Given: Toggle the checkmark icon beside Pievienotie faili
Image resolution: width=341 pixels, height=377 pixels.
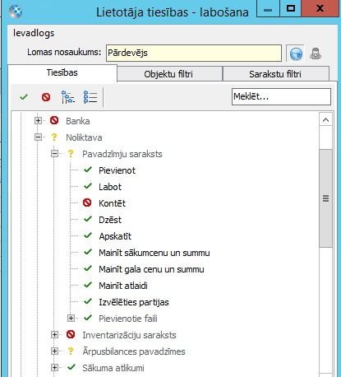Looking at the screenshot, I should pyautogui.click(x=88, y=318).
